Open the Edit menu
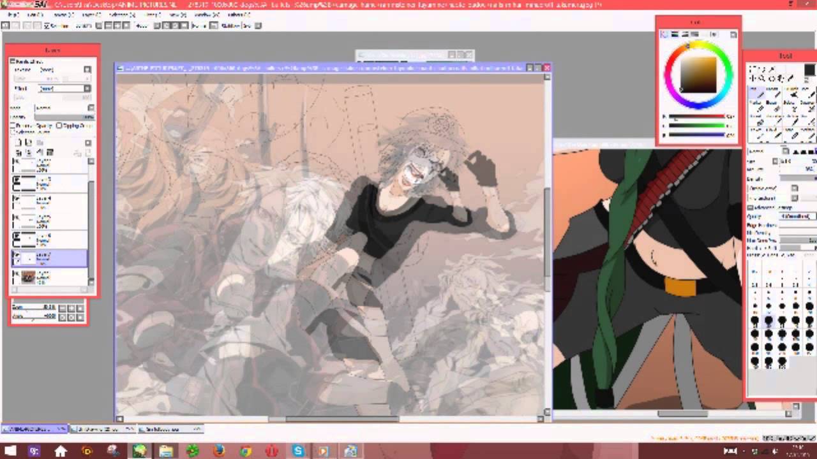 35,15
